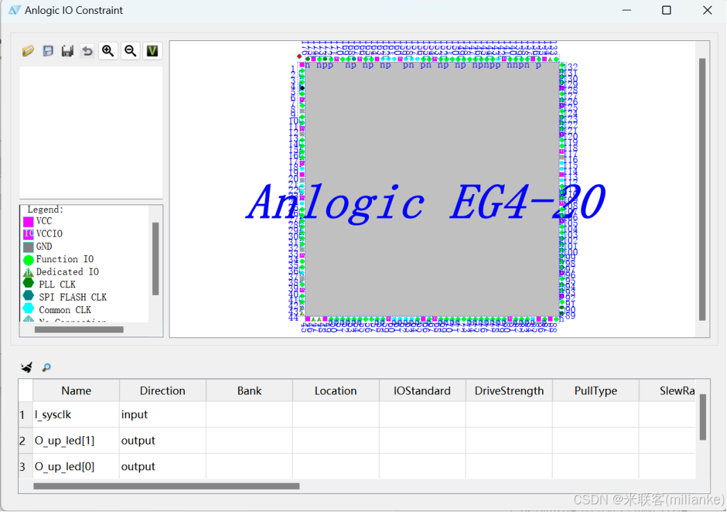Click the Function IO legend label
This screenshot has height=512, width=727.
[65, 259]
